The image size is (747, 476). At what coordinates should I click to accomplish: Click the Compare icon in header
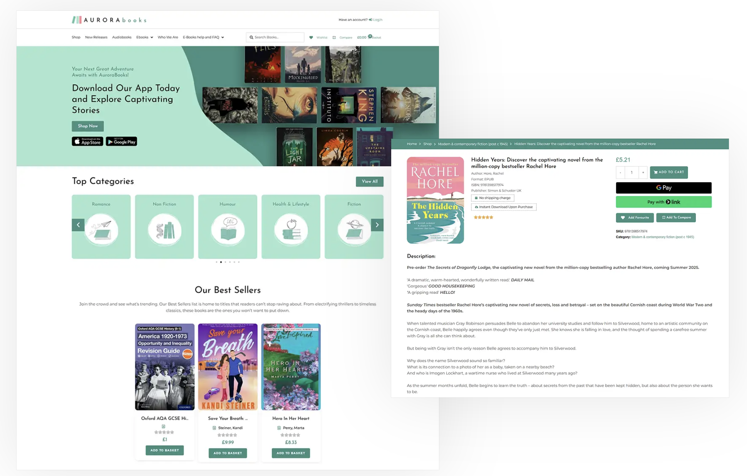coord(334,37)
